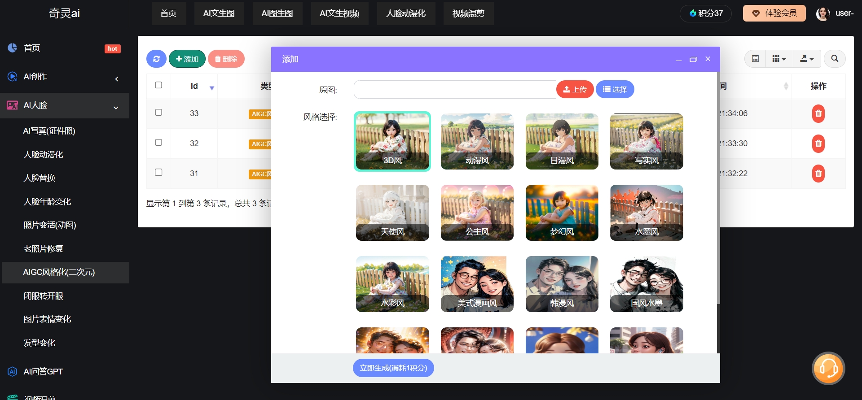Tick the checkbox for row 32
The height and width of the screenshot is (400, 862).
tap(158, 143)
